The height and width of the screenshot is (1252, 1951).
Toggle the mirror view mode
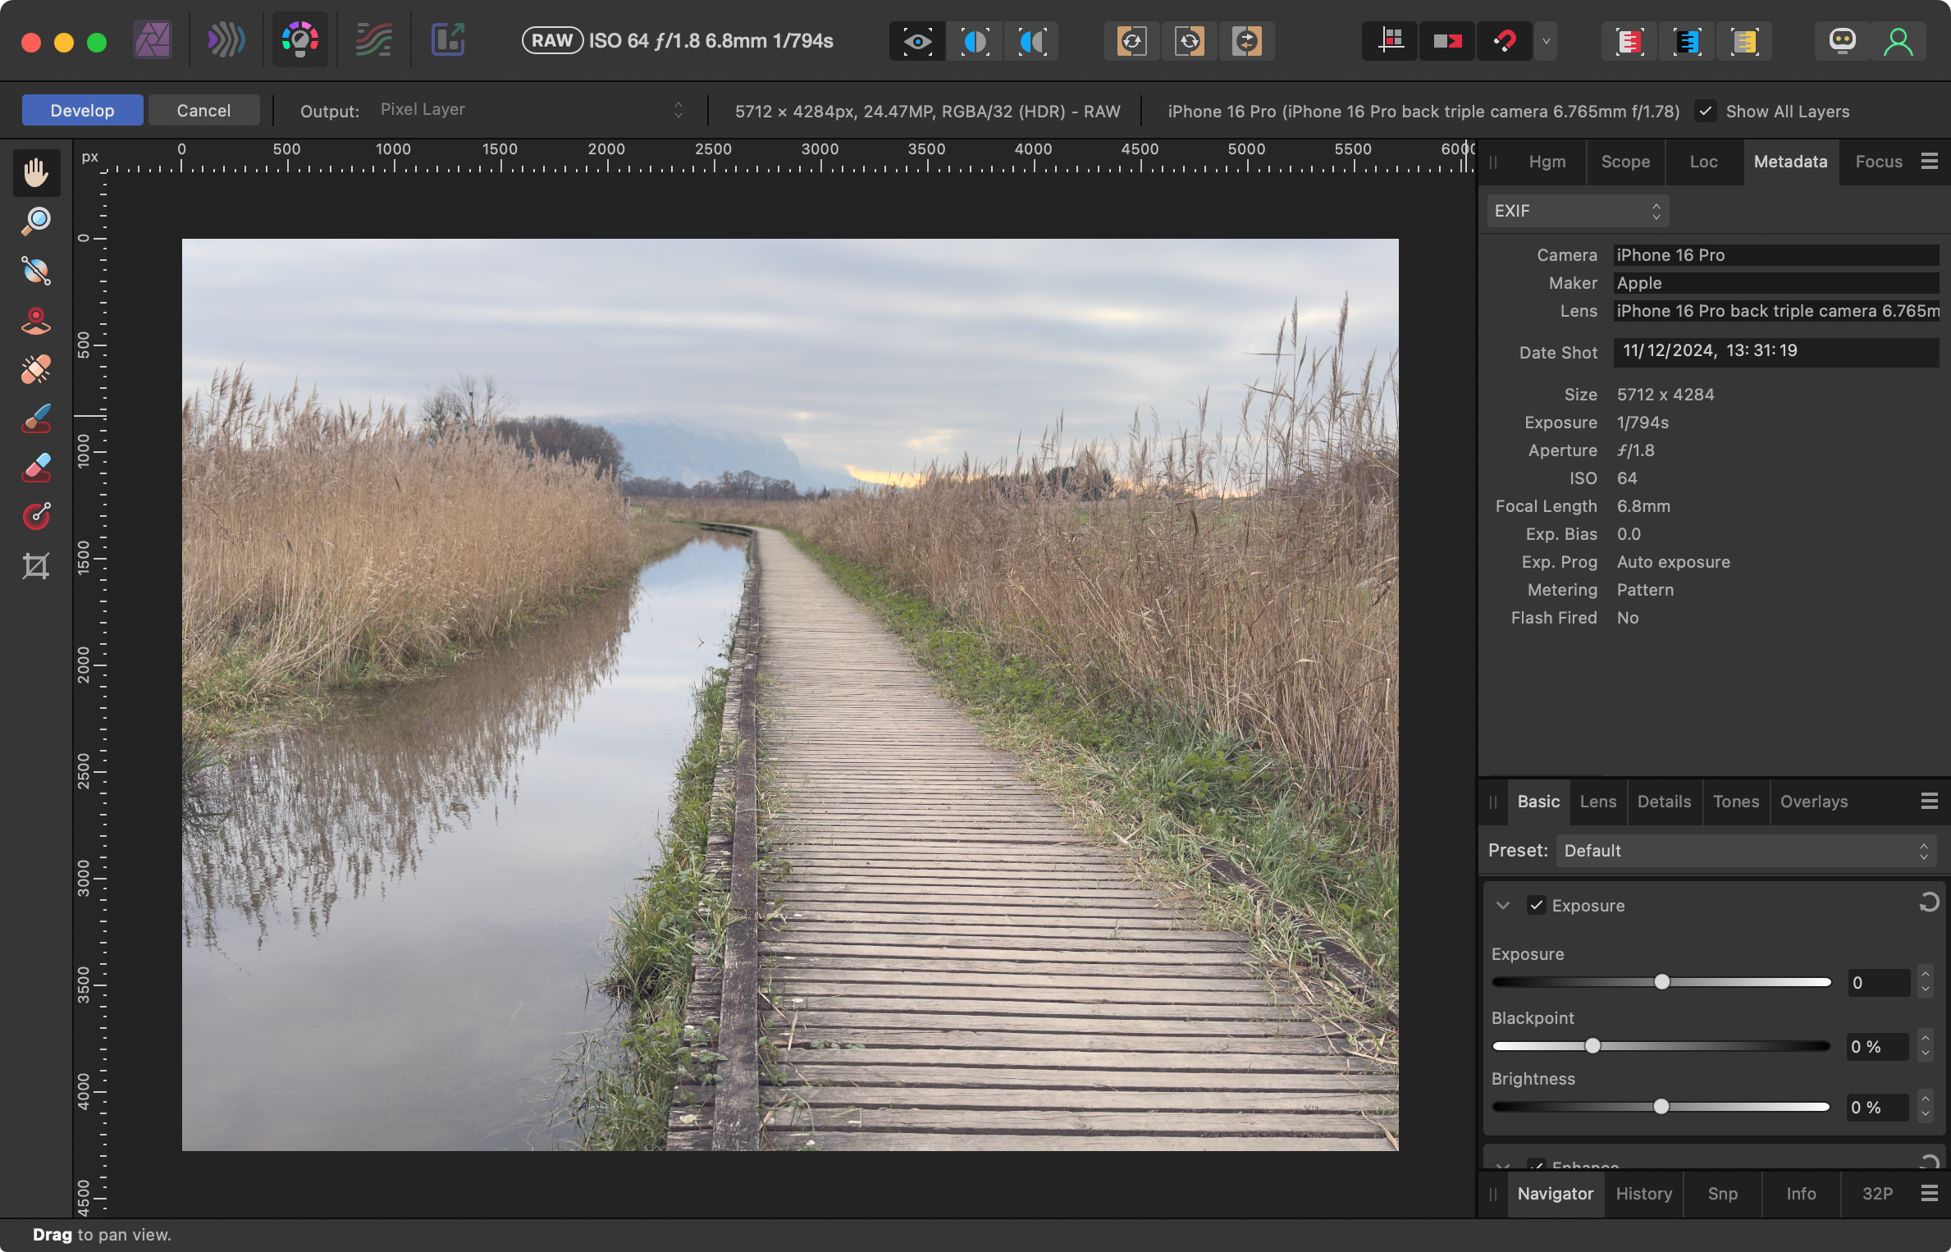tap(1032, 41)
